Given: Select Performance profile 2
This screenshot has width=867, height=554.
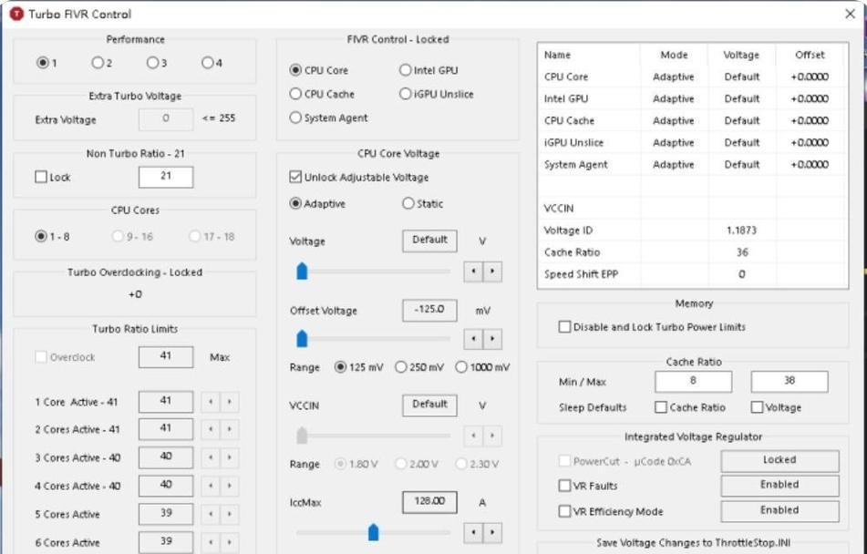Looking at the screenshot, I should click(98, 63).
